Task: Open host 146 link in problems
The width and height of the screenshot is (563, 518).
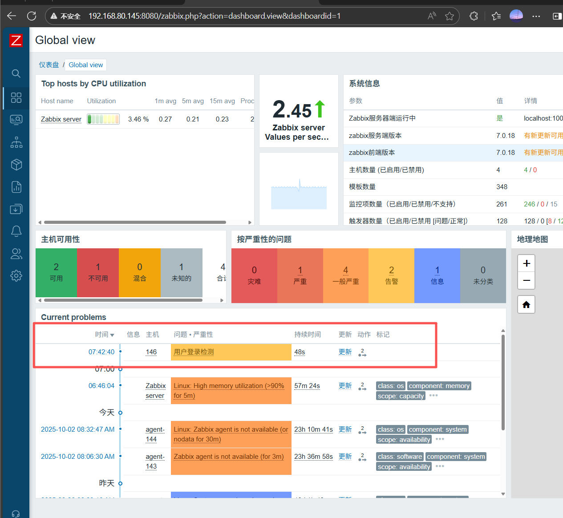Action: pyautogui.click(x=151, y=352)
